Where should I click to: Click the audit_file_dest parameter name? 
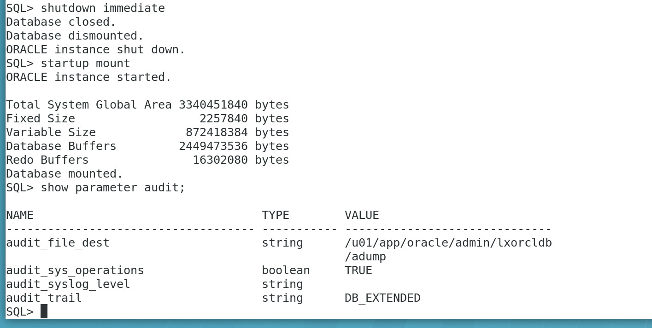point(58,243)
